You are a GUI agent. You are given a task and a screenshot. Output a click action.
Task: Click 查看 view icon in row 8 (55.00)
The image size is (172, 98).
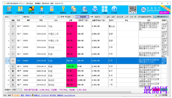(13, 71)
